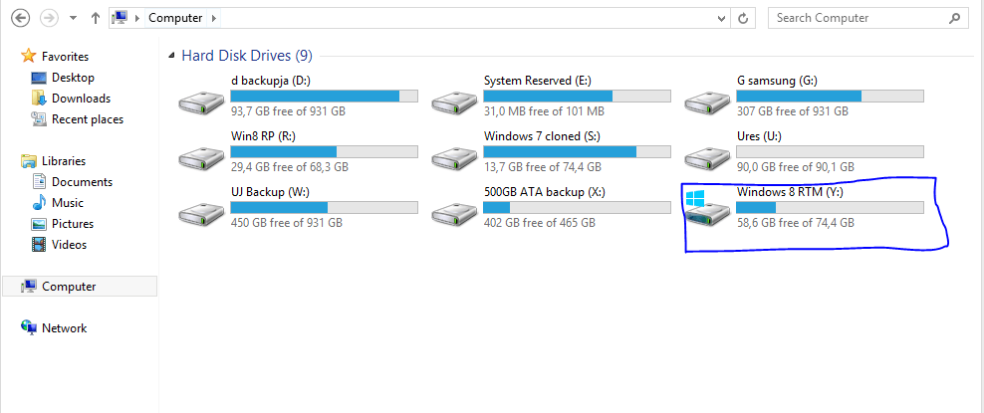Refresh the Computer view
The image size is (984, 413).
tap(743, 18)
